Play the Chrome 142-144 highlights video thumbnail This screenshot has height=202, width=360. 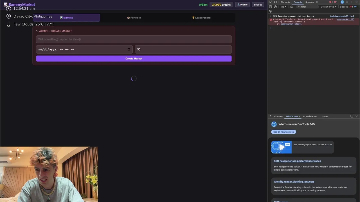tap(281, 147)
